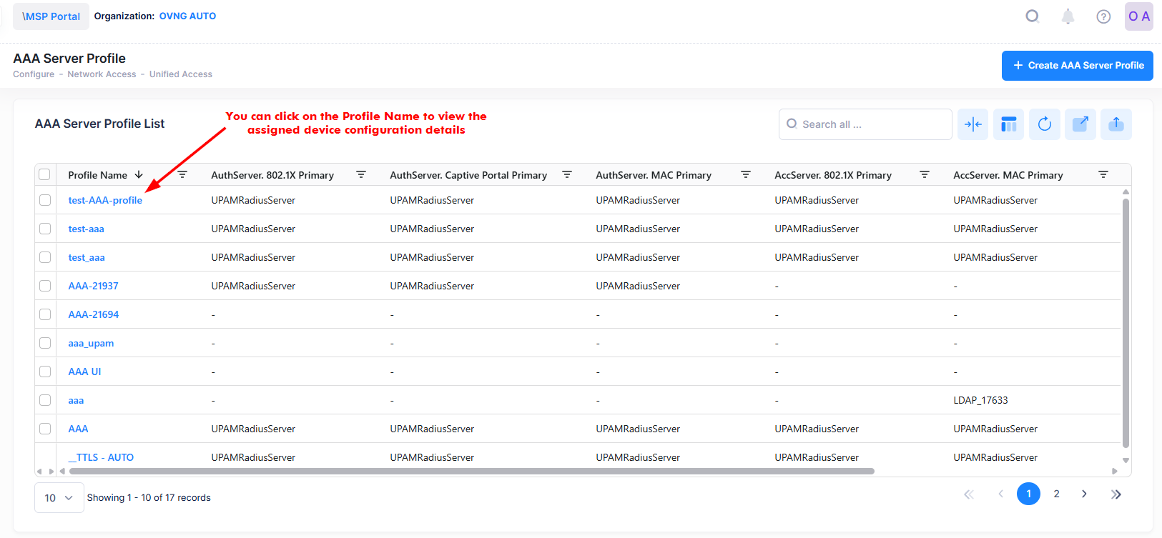Check the box for test-AAA-profile row
Screen dimensions: 1162x538
click(45, 200)
